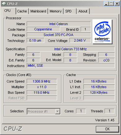The height and width of the screenshot is (135, 121).
Task: Click the Intel Celeron name field
Action: [x=59, y=24]
